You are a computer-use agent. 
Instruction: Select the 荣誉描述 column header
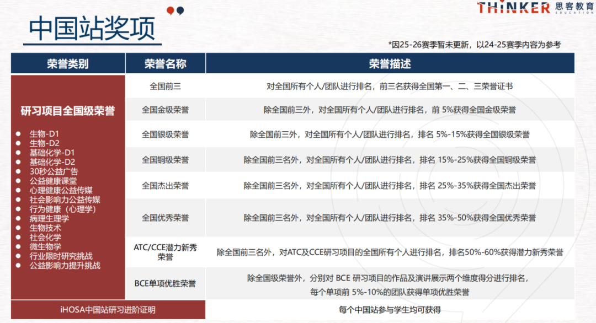(390, 63)
